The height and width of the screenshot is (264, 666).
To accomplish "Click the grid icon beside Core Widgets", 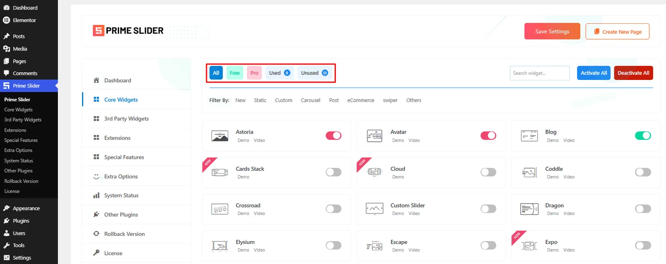I will pyautogui.click(x=96, y=99).
